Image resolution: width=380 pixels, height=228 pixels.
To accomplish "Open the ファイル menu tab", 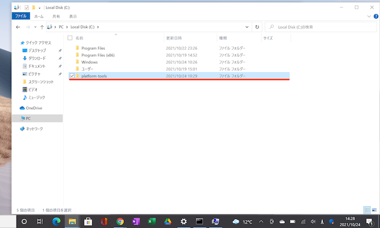I will click(21, 16).
